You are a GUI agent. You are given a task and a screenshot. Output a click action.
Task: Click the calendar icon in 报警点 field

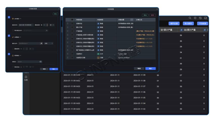click(x=41, y=61)
